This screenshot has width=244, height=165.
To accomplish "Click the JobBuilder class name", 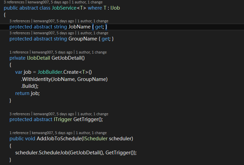I will pyautogui.click(x=50, y=72).
